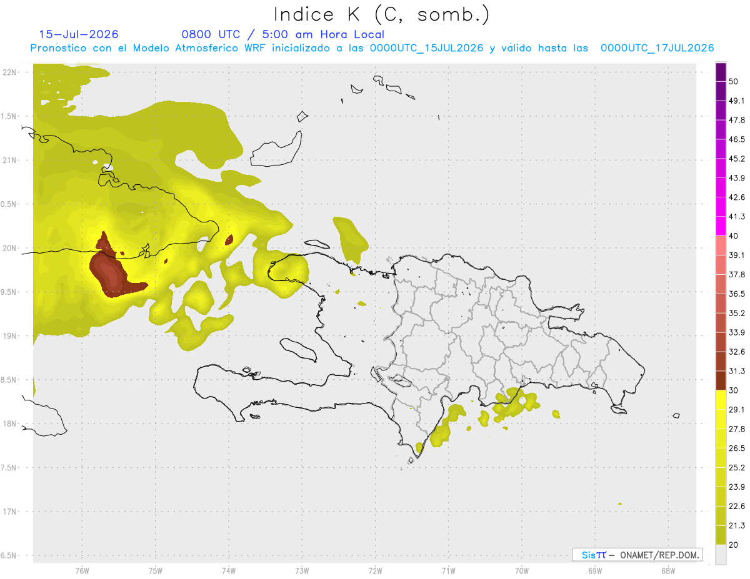
Task: Click the colorbar label "20"
Action: pyautogui.click(x=734, y=545)
